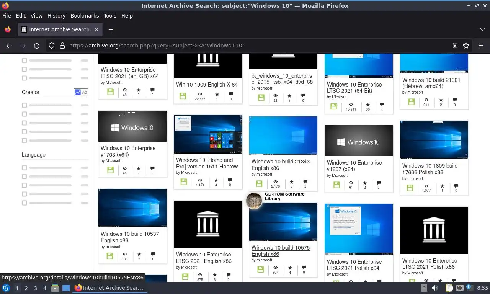
Task: Switch Creator facet to chart count sorting
Action: tap(78, 92)
